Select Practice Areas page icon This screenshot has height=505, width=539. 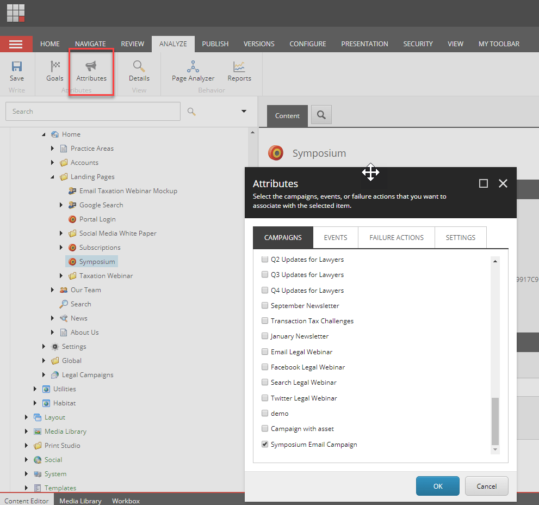click(64, 148)
